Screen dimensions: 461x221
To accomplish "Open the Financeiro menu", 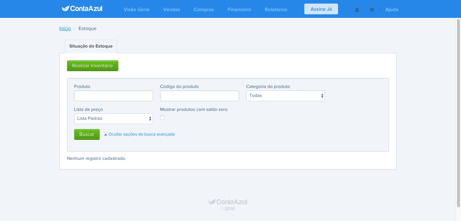I will click(x=239, y=10).
